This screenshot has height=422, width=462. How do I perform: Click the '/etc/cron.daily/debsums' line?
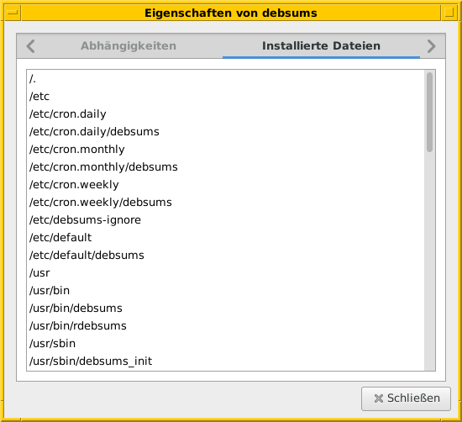(226, 132)
